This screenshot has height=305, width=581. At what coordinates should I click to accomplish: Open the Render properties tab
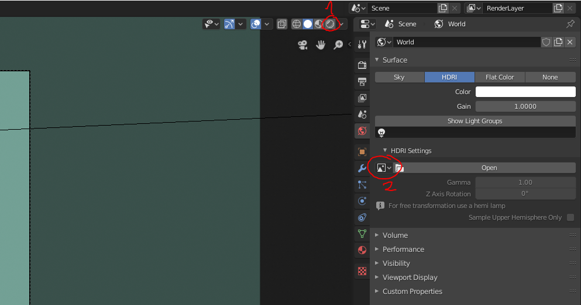[x=362, y=65]
